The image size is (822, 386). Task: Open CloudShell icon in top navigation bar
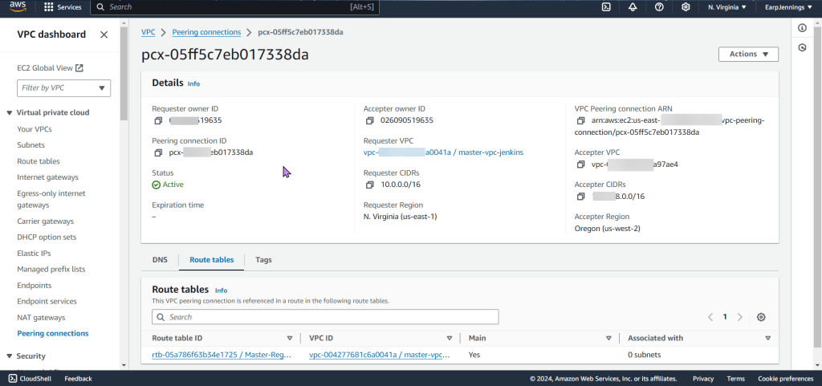[606, 7]
